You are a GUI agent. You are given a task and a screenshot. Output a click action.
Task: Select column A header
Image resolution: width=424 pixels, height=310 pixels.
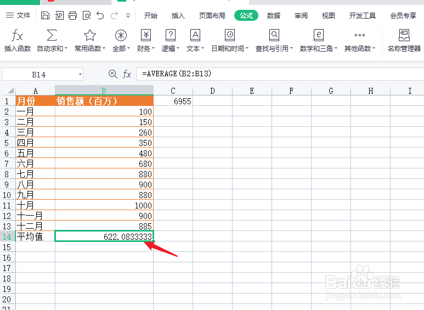coord(35,91)
